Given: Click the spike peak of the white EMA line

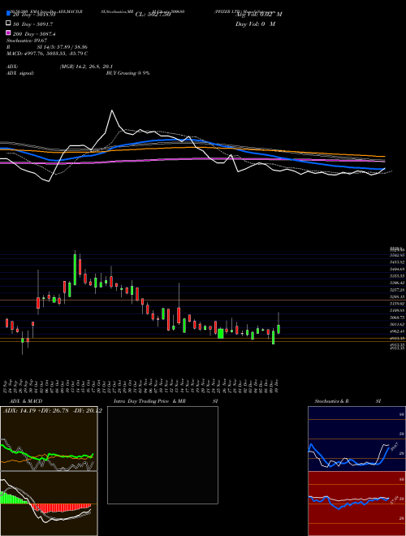Looking at the screenshot, I should pyautogui.click(x=112, y=110).
